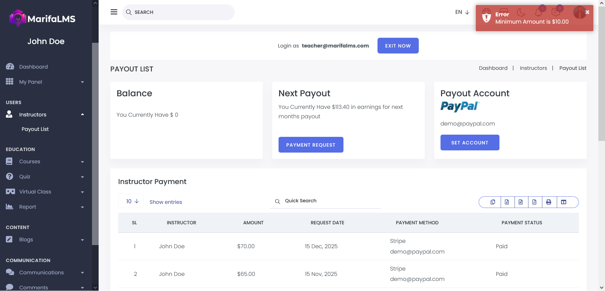Open Payout List in the sidebar
The height and width of the screenshot is (291, 605).
point(35,129)
